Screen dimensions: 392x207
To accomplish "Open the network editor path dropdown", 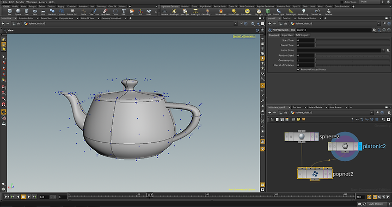I will [372, 113].
